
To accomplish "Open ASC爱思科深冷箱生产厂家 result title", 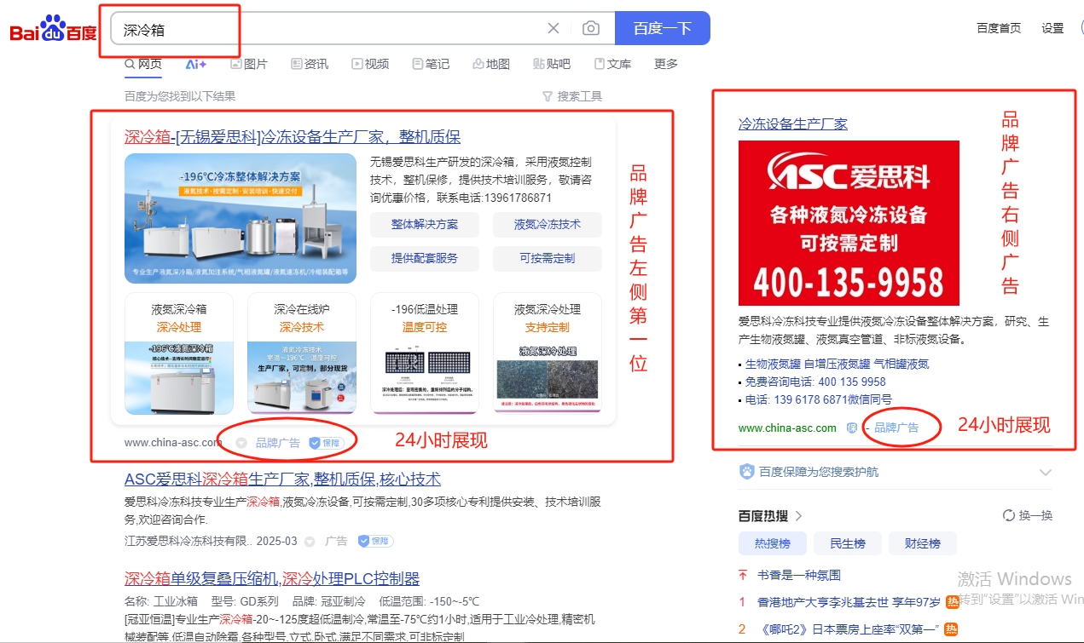I will (x=282, y=479).
